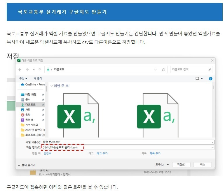Open recent locations chevron beside forward arrow
This screenshot has height=194, width=223.
(x=34, y=70)
